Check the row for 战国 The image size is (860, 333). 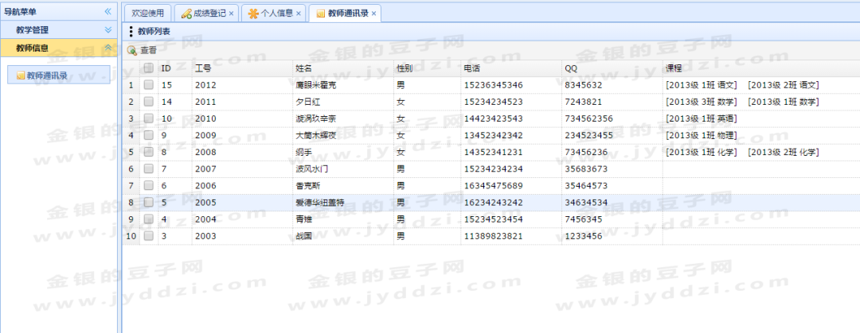point(149,236)
